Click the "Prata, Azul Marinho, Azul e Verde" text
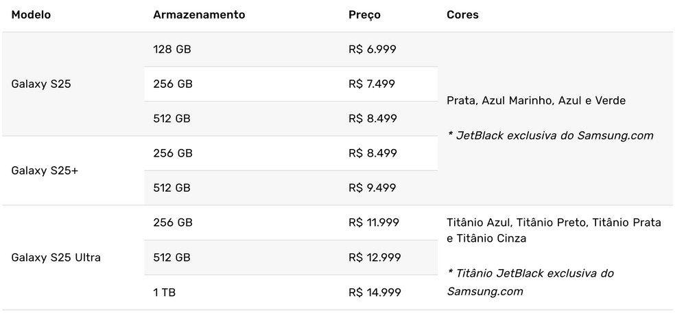The image size is (686, 320). [x=536, y=100]
